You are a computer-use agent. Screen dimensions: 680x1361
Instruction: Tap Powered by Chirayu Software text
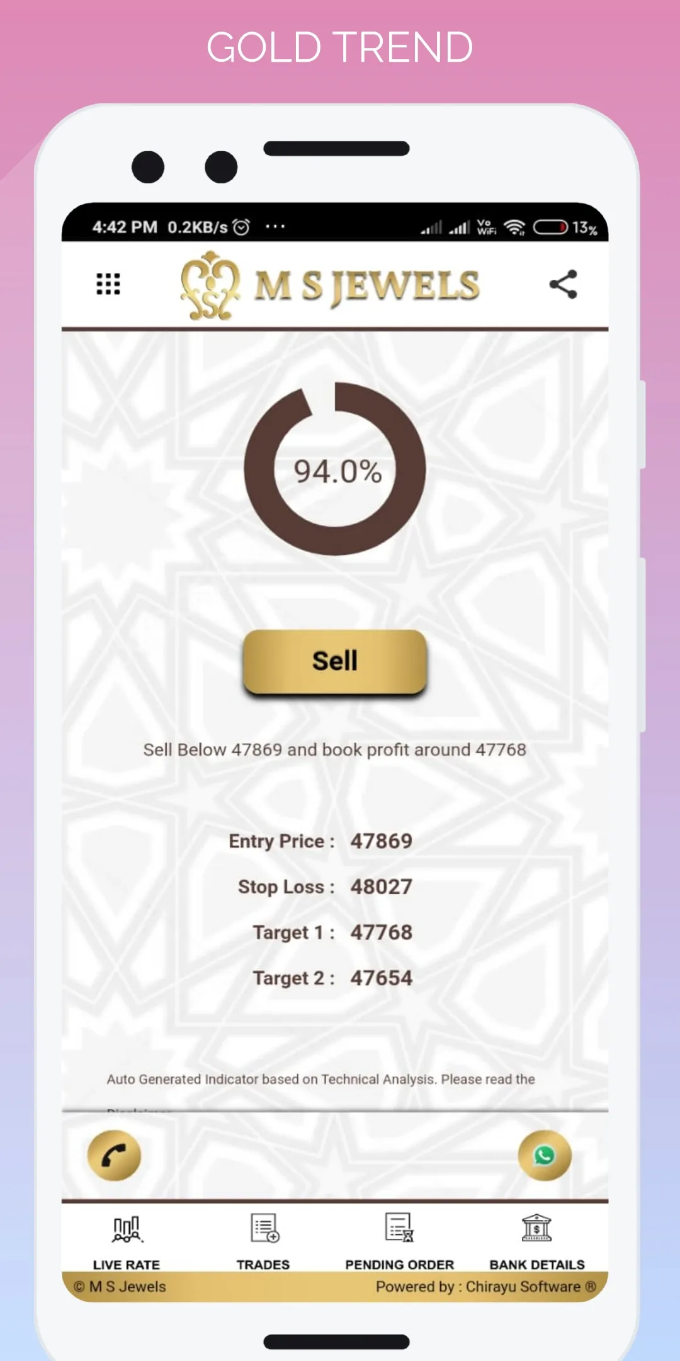[x=486, y=1287]
